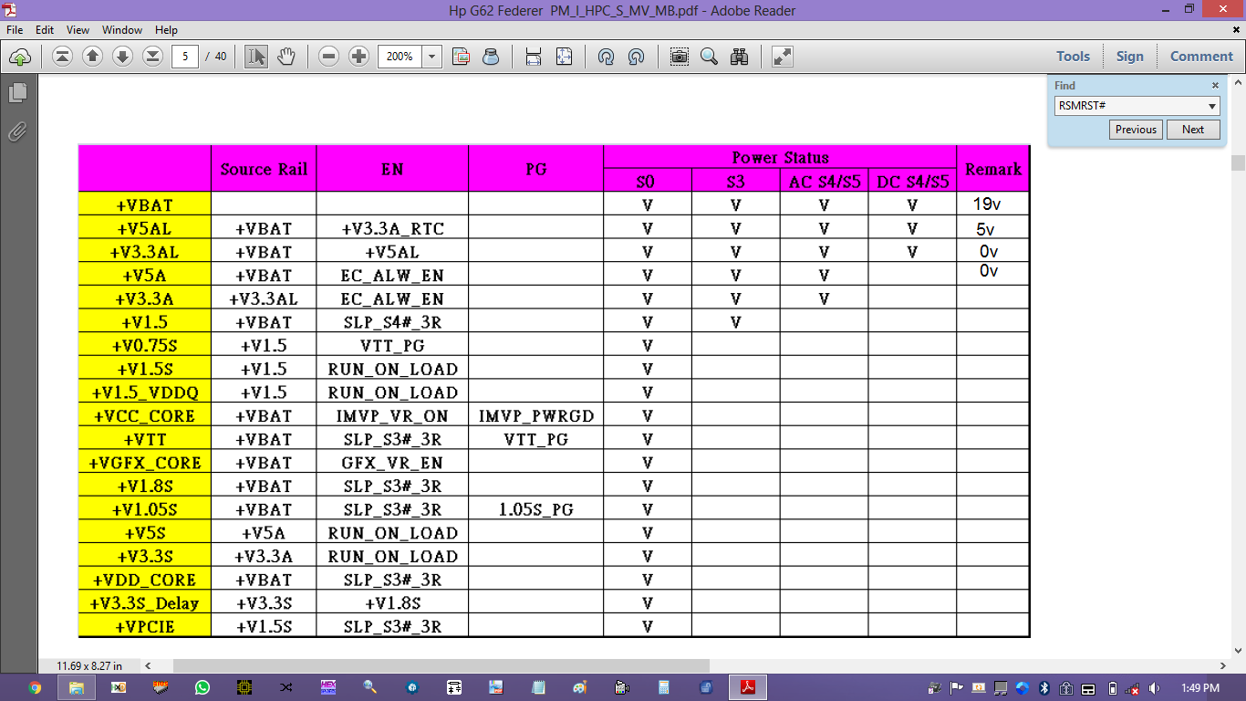This screenshot has width=1246, height=701.
Task: Open the Edit menu
Action: coord(45,30)
